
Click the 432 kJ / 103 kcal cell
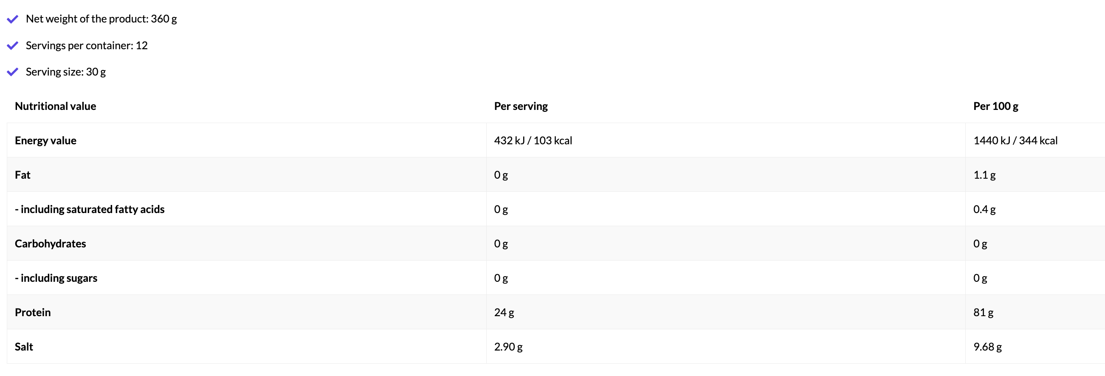533,140
